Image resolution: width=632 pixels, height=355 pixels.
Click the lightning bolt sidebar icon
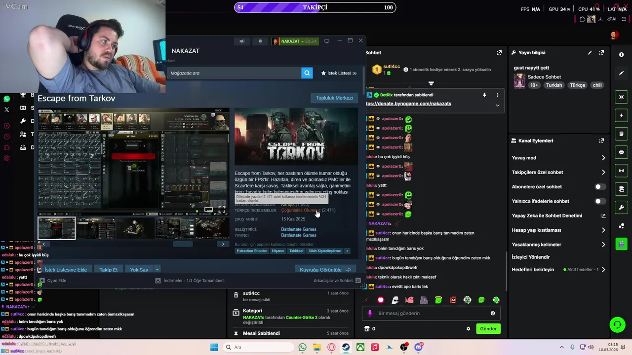tap(621, 115)
